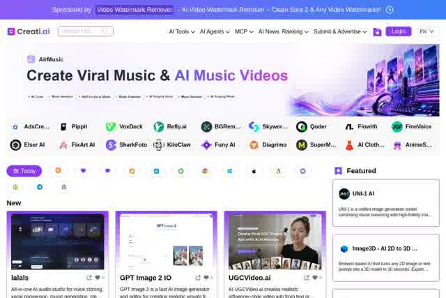
Task: Expand the AI Agents dropdown
Action: pyautogui.click(x=215, y=31)
